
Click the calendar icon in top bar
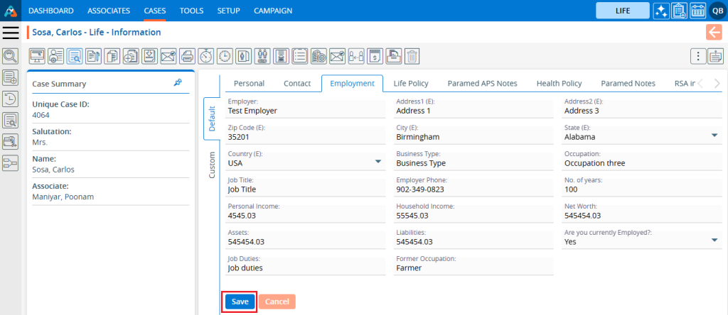(x=697, y=11)
